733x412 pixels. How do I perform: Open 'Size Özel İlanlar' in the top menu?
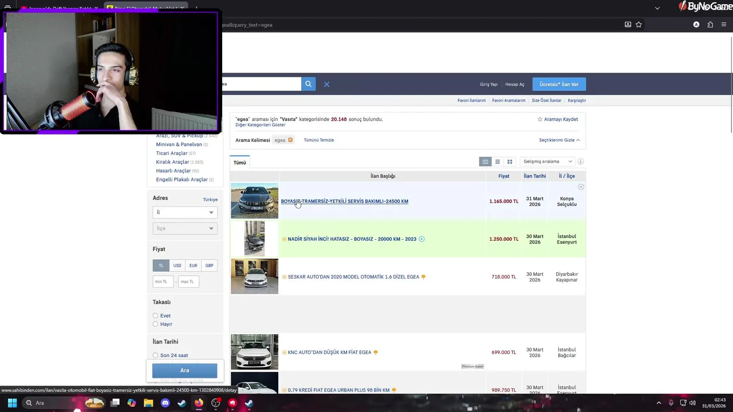(x=547, y=101)
